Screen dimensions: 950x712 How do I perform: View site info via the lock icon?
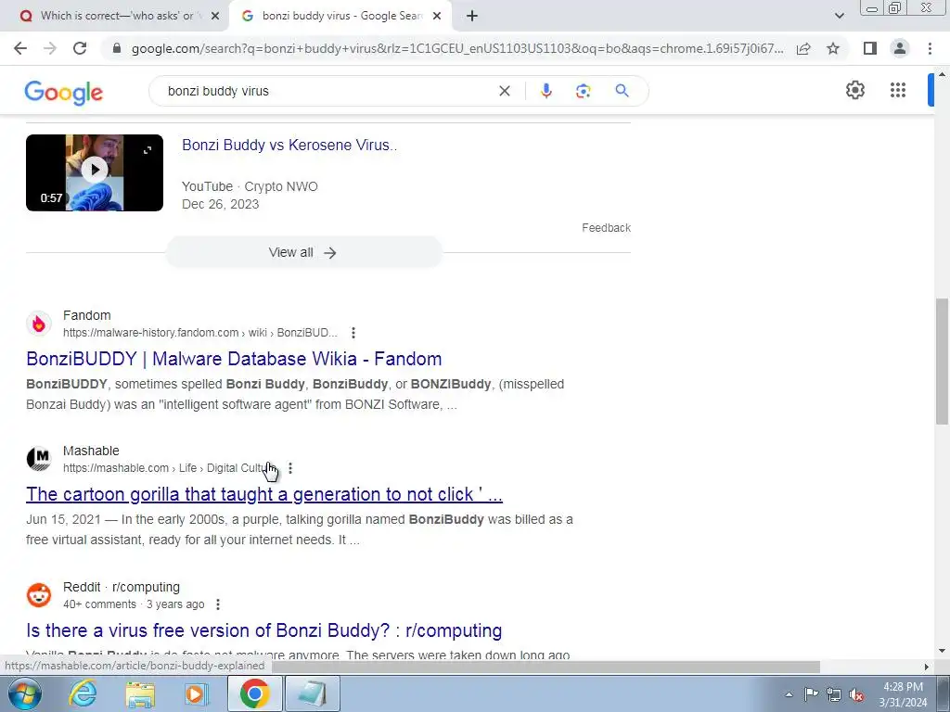click(x=117, y=48)
